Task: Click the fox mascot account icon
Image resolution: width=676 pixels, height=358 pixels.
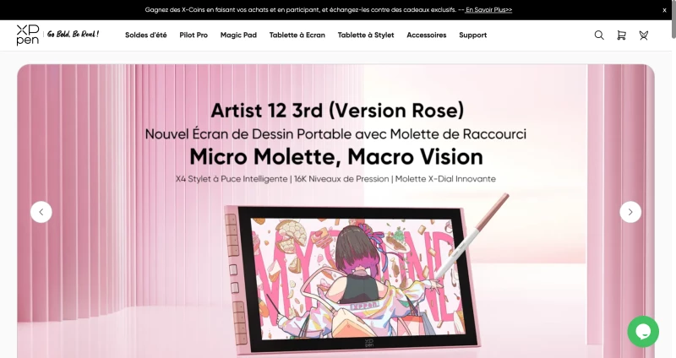Action: click(644, 35)
